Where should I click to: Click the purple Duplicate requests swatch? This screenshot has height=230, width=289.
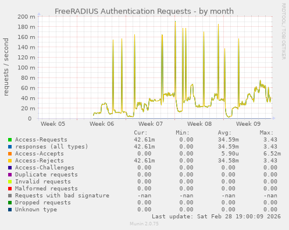(x=10, y=175)
